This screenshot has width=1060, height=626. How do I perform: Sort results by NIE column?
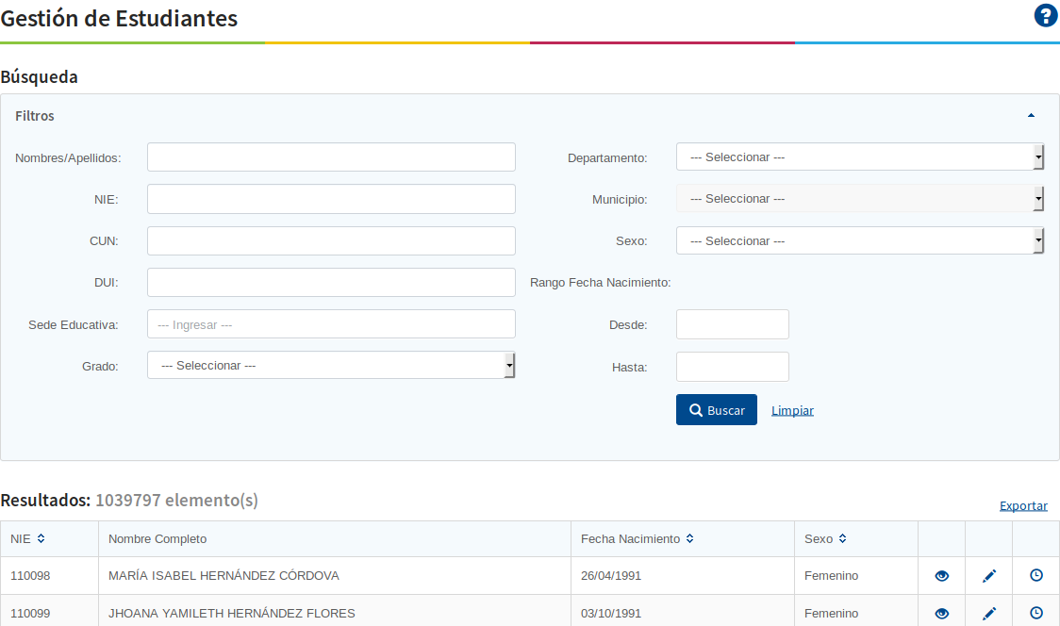point(41,539)
